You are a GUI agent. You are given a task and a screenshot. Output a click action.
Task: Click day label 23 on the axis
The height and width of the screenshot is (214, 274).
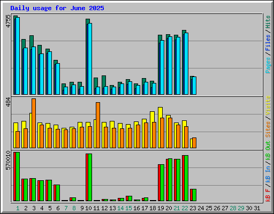coord(193,208)
